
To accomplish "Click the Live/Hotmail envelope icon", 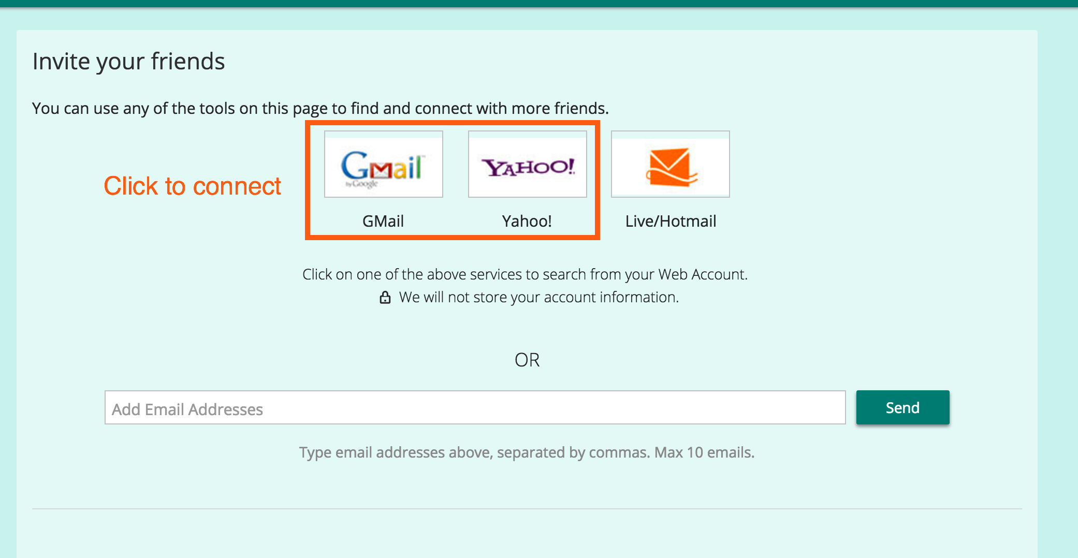I will coord(671,164).
